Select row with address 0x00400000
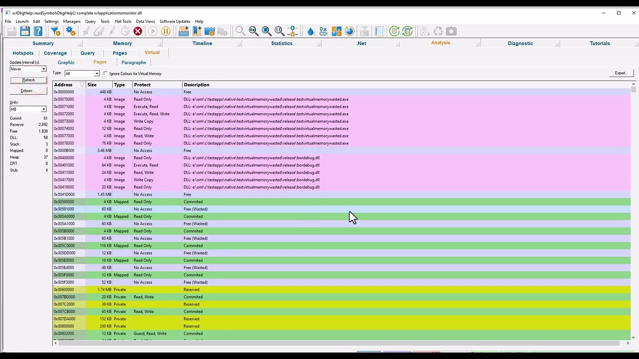Viewport: 639px width, 359px height. (x=341, y=158)
